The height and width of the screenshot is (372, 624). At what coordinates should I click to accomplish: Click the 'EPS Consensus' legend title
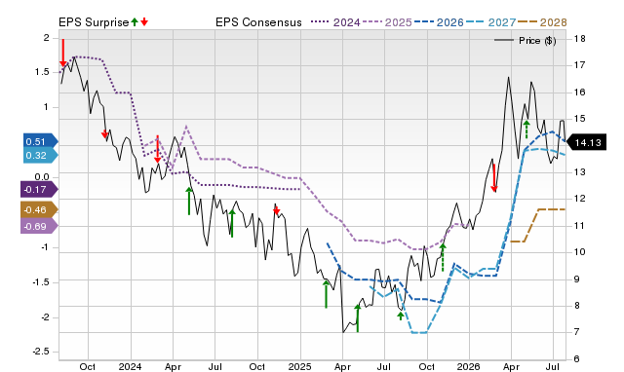coord(258,22)
